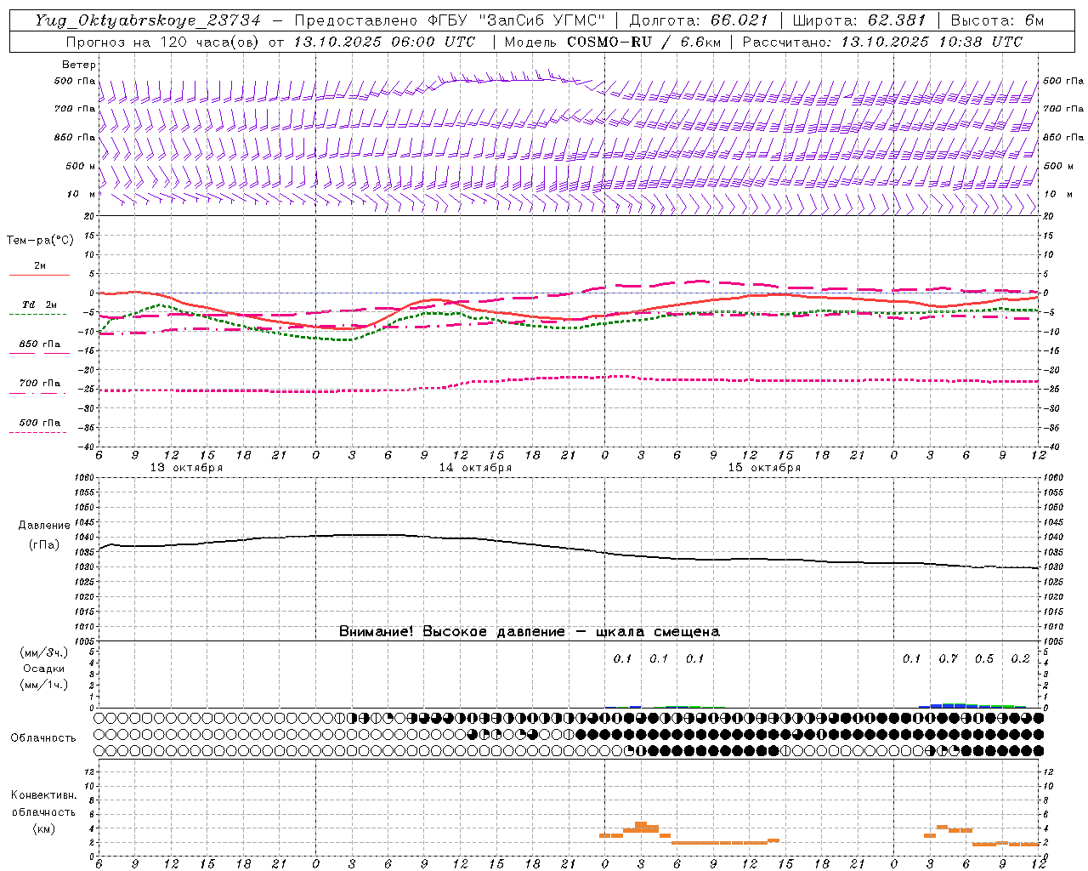Viewport: 1088px width, 871px height.
Task: Select the model label "COSMO-RU / 6.6км"
Action: pos(643,42)
